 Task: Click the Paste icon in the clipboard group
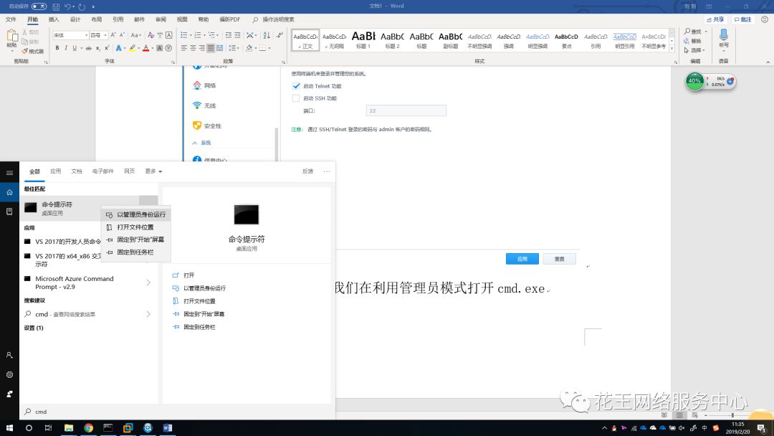click(x=11, y=37)
